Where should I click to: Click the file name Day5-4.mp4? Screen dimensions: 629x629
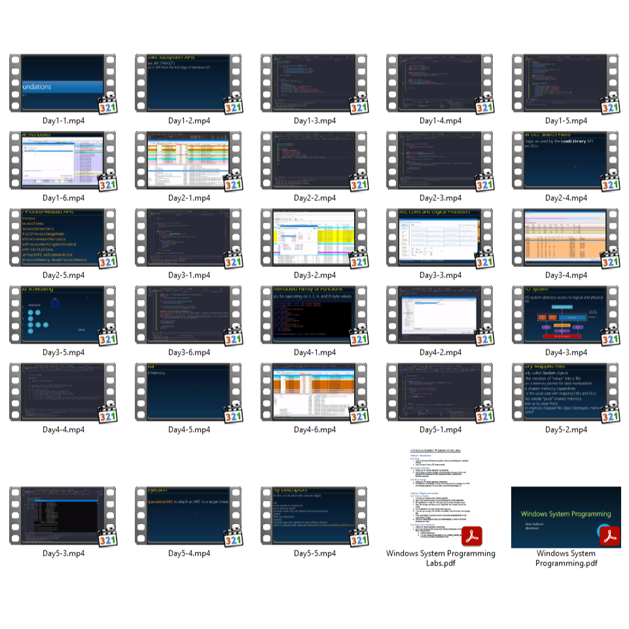[x=189, y=553]
